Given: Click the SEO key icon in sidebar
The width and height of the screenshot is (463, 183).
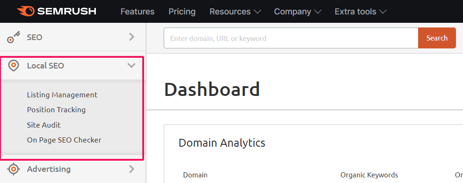Looking at the screenshot, I should point(14,37).
